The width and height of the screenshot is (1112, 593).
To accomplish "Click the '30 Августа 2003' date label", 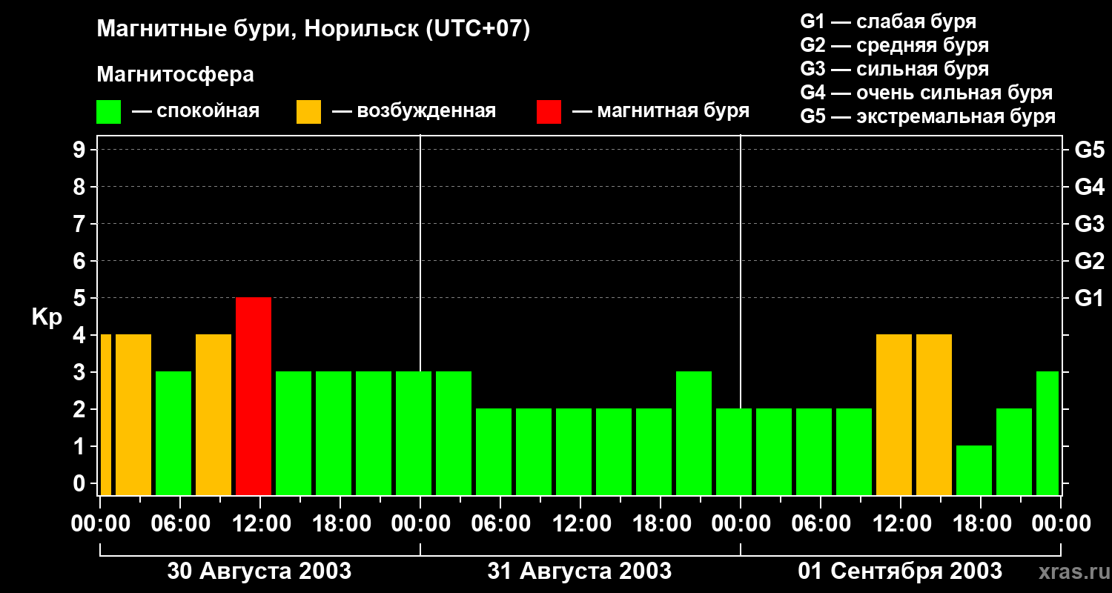I will pos(259,572).
